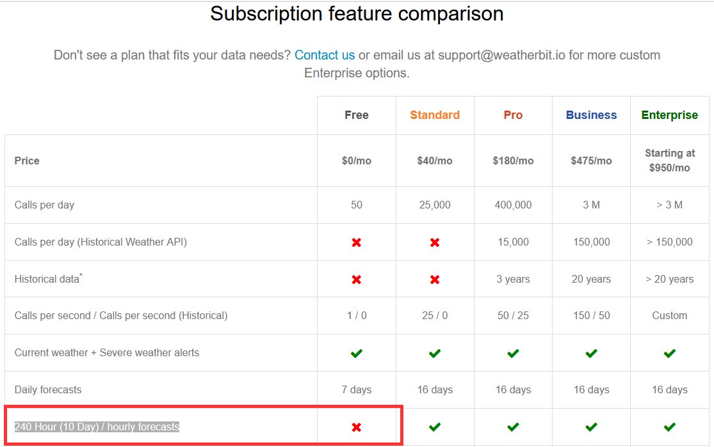The image size is (714, 447).
Task: Click green check for Free Current weather alerts
Action: (x=357, y=353)
